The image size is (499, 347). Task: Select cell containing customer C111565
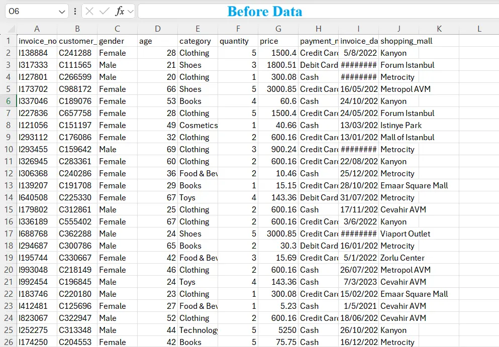[77, 65]
